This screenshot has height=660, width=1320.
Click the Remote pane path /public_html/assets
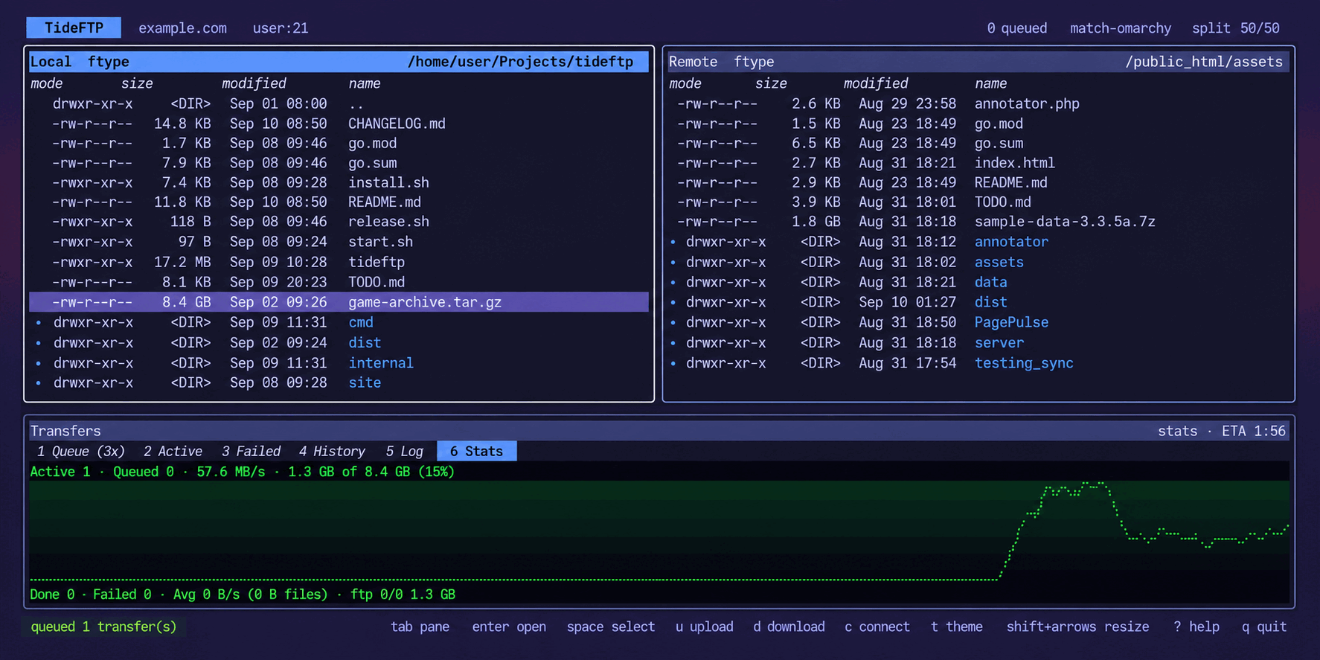(x=1204, y=62)
